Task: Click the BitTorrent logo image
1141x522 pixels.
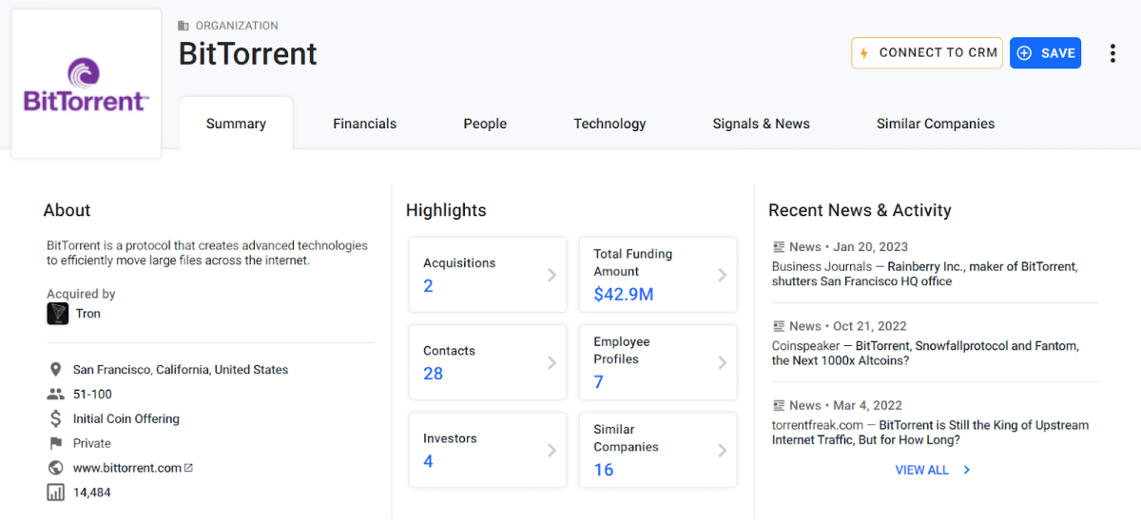Action: [x=87, y=84]
